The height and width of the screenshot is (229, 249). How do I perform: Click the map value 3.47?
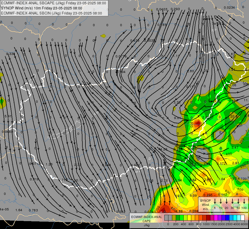click(235, 148)
